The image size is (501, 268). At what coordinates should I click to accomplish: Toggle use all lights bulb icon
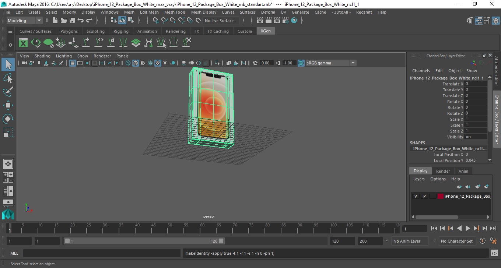coord(165,63)
